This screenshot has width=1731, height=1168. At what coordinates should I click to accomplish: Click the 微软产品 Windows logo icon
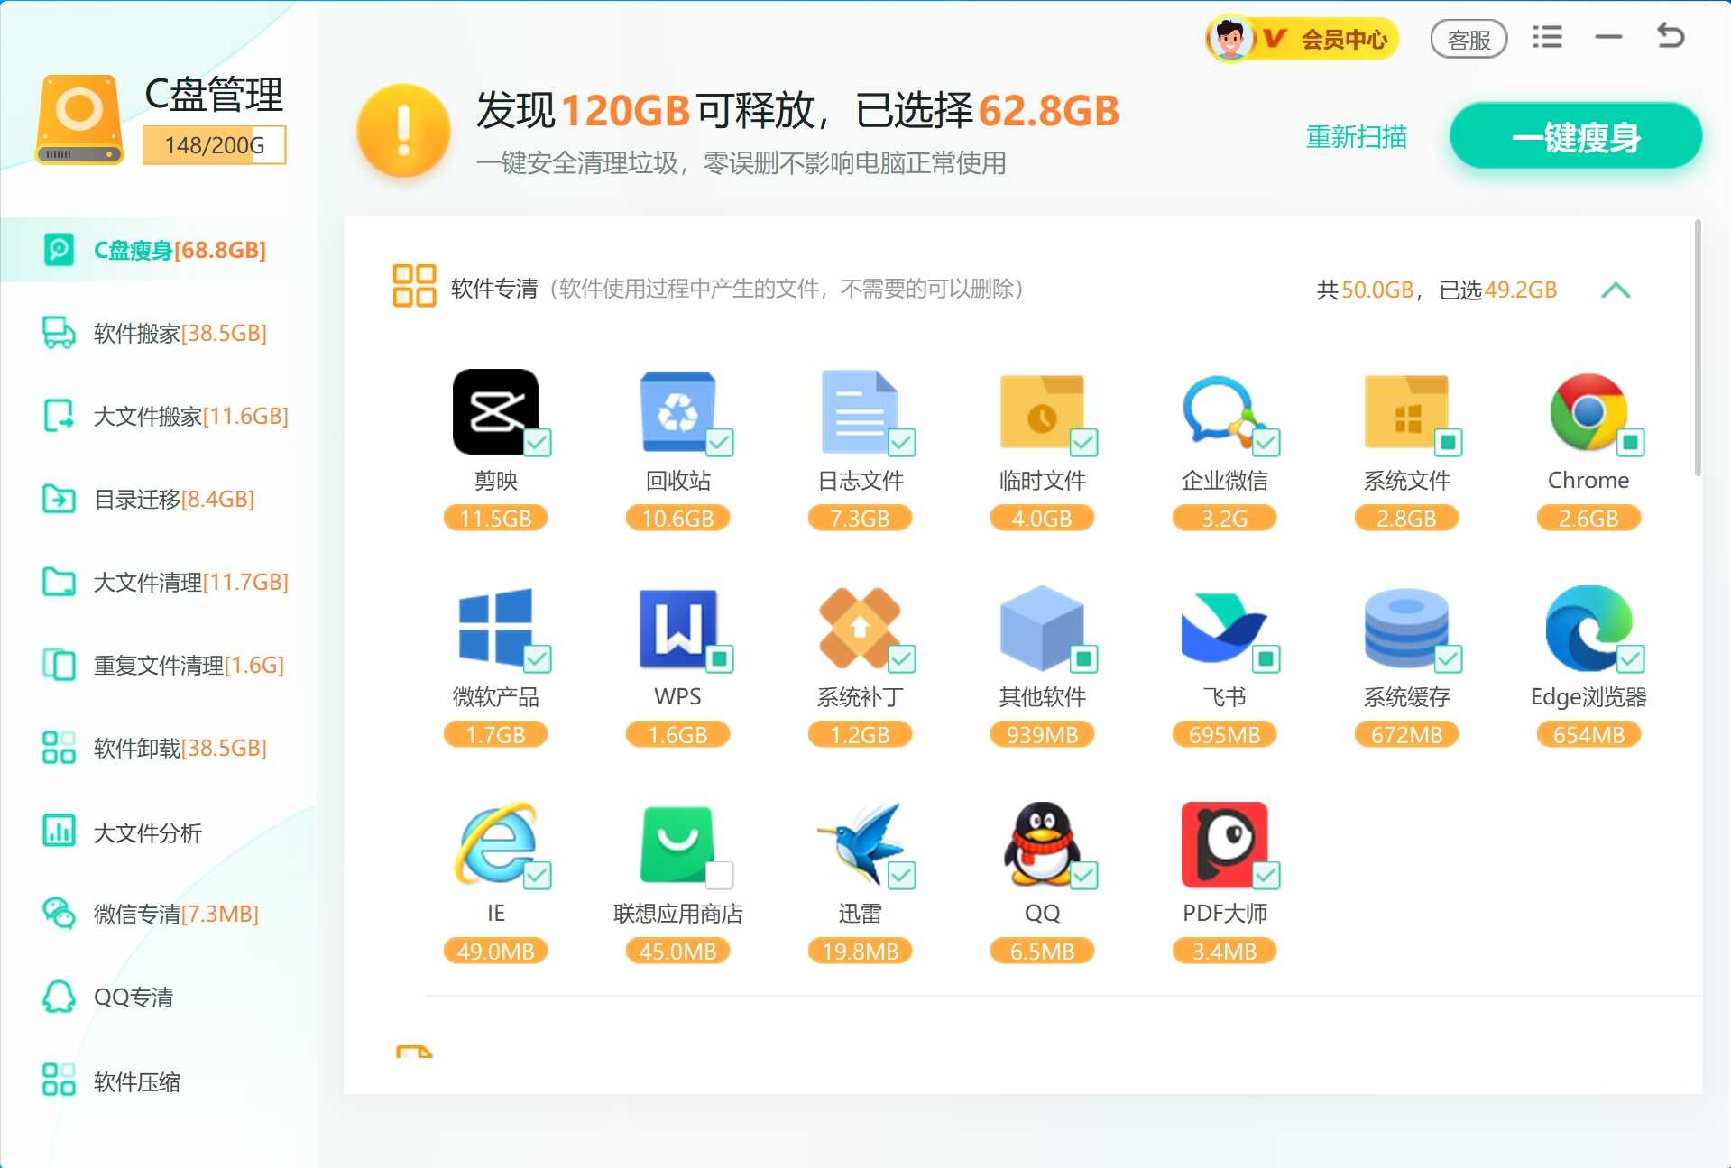pos(495,628)
